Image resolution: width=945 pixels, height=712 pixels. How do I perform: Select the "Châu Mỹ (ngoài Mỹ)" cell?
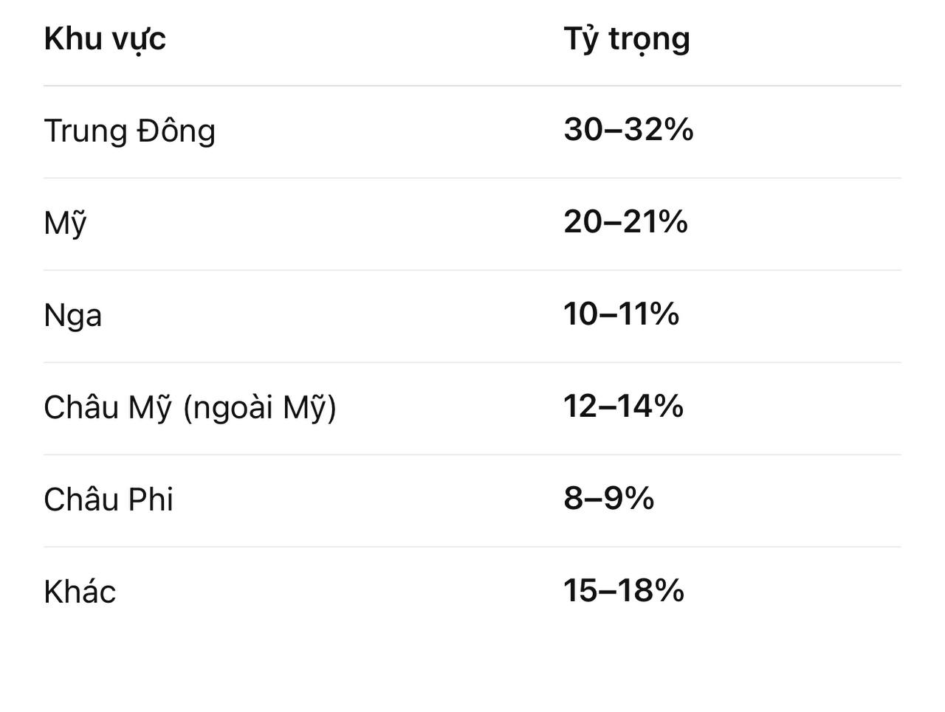point(190,408)
